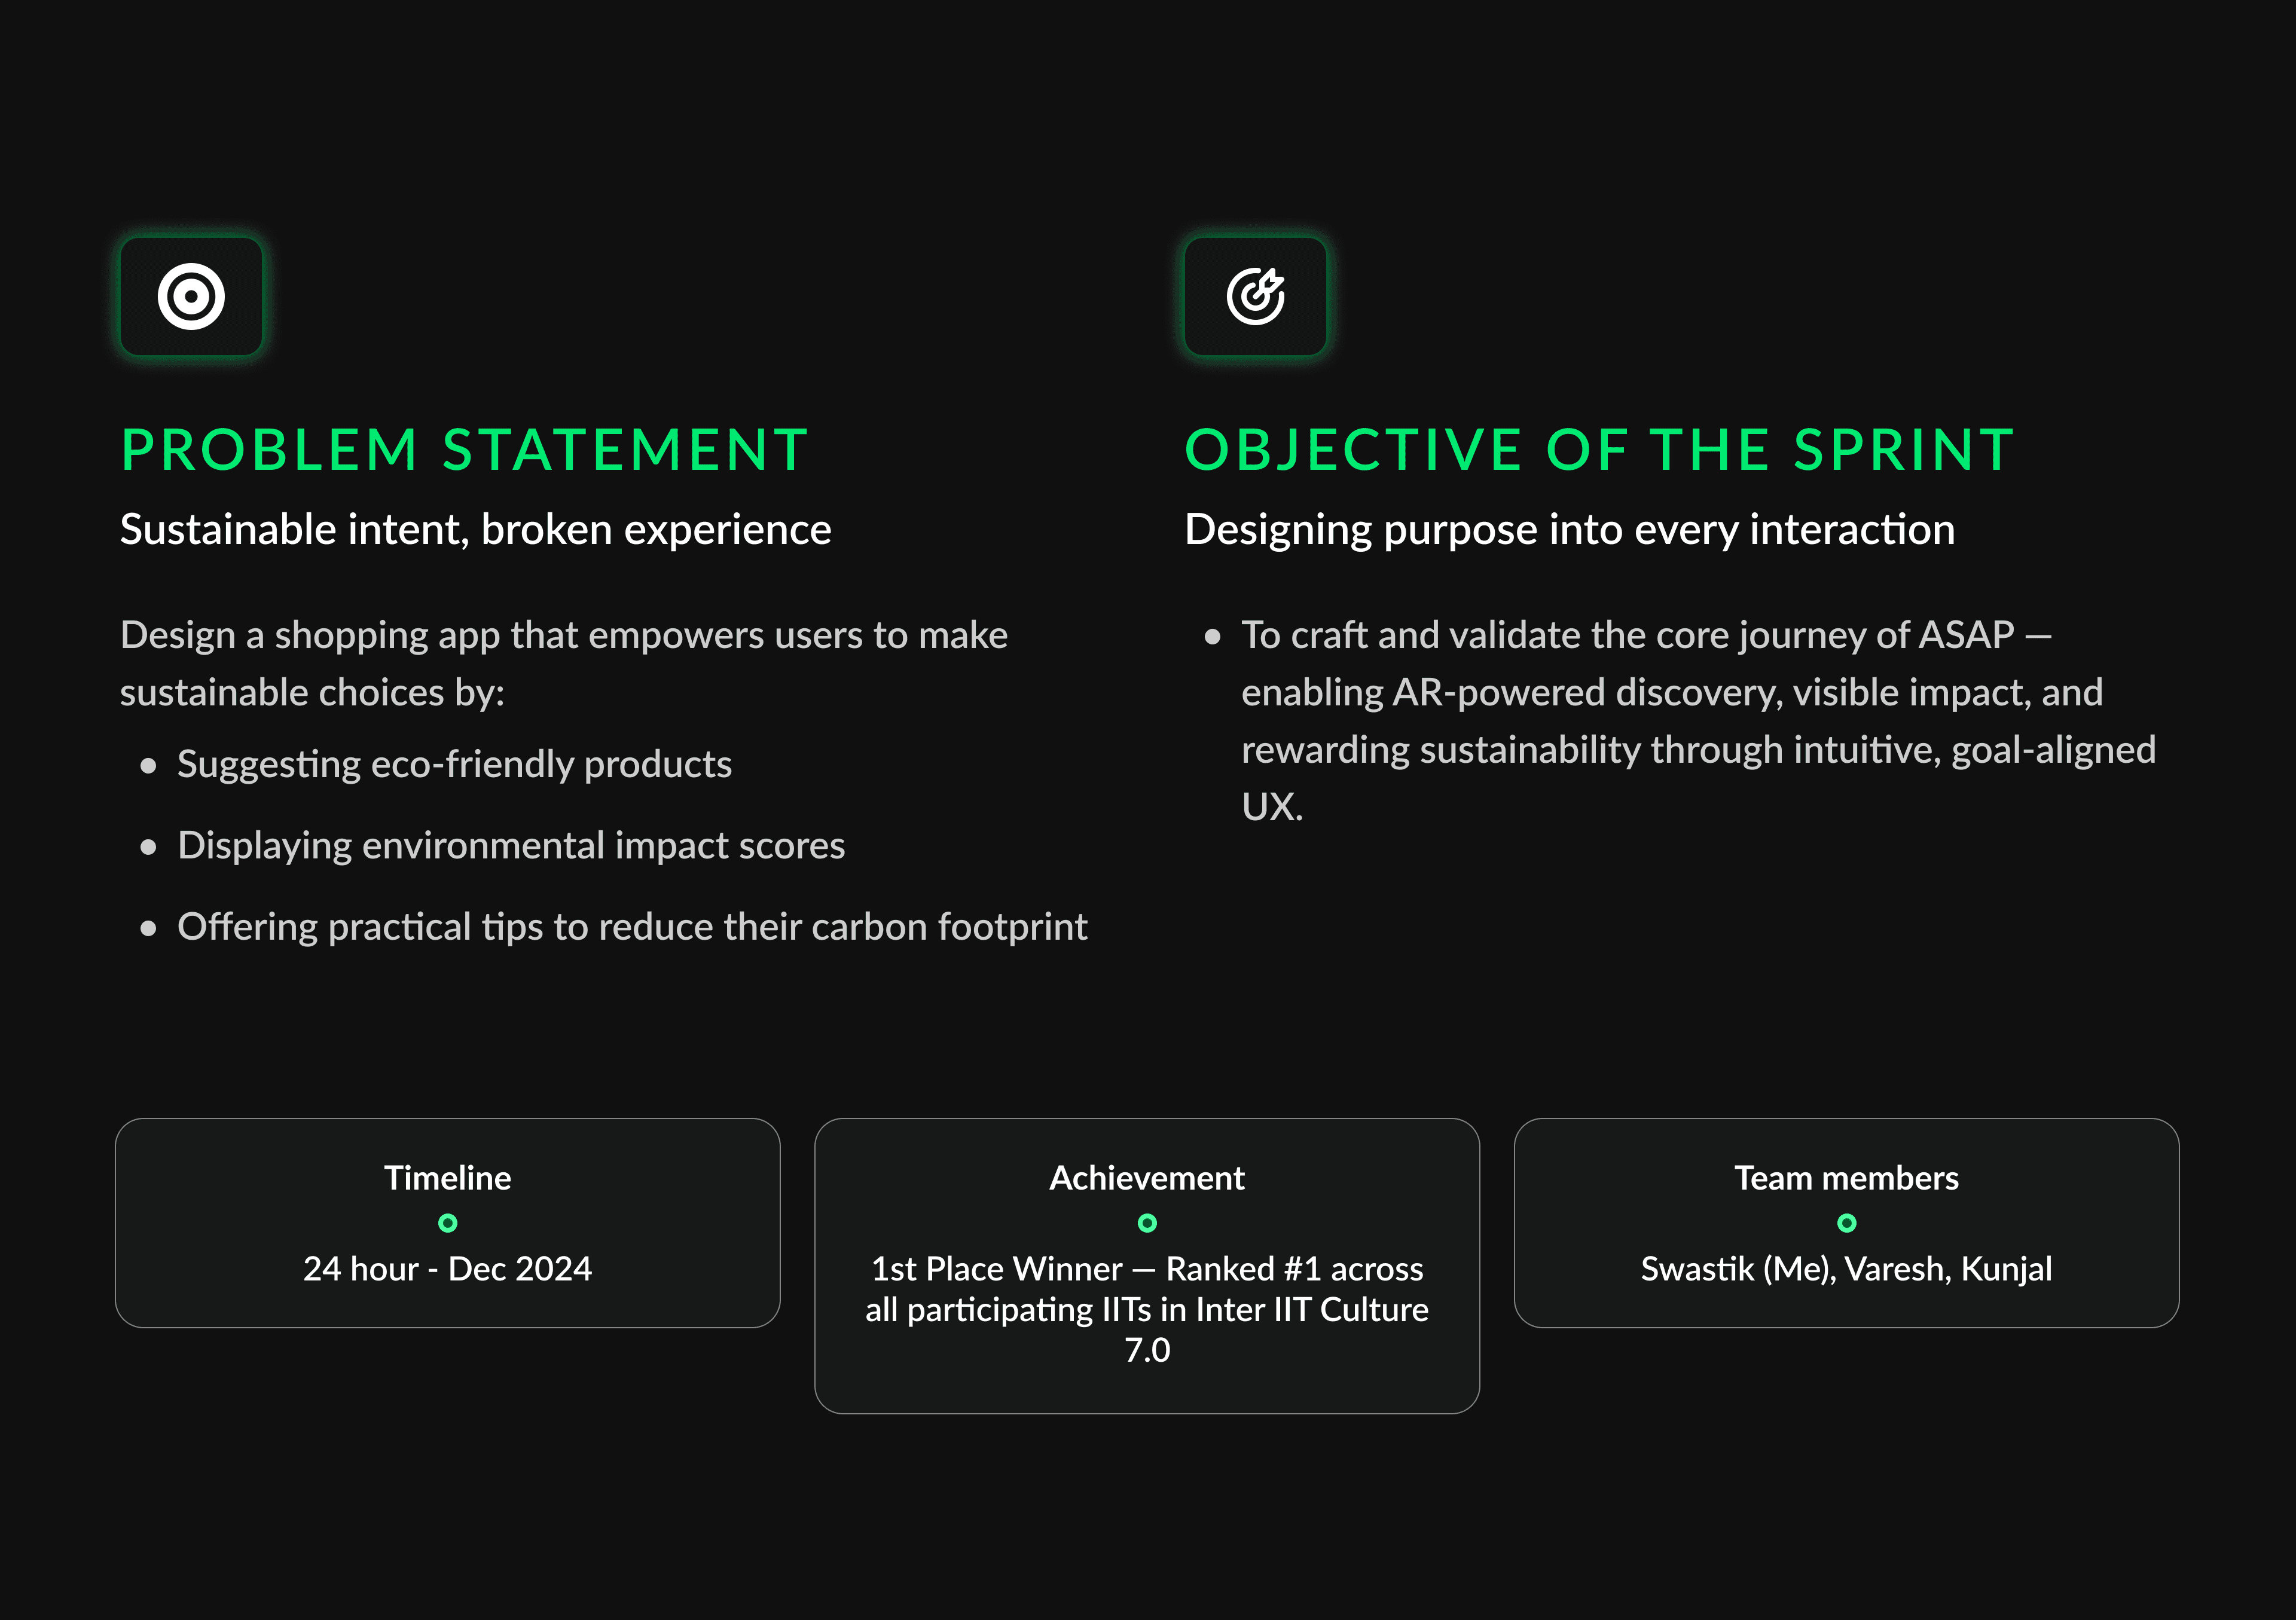Click the 1st Place Winner achievement text
Image resolution: width=2296 pixels, height=1620 pixels.
1147,1309
